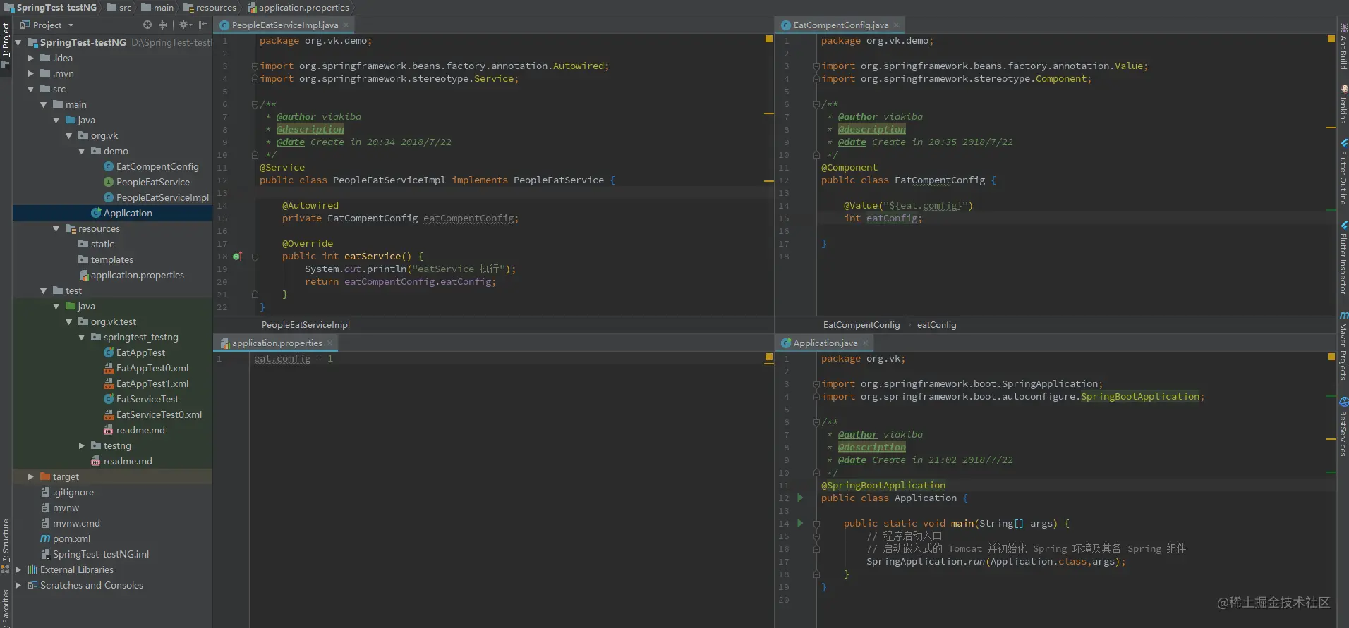
Task: Open the RestServices tool window
Action: 1343,426
